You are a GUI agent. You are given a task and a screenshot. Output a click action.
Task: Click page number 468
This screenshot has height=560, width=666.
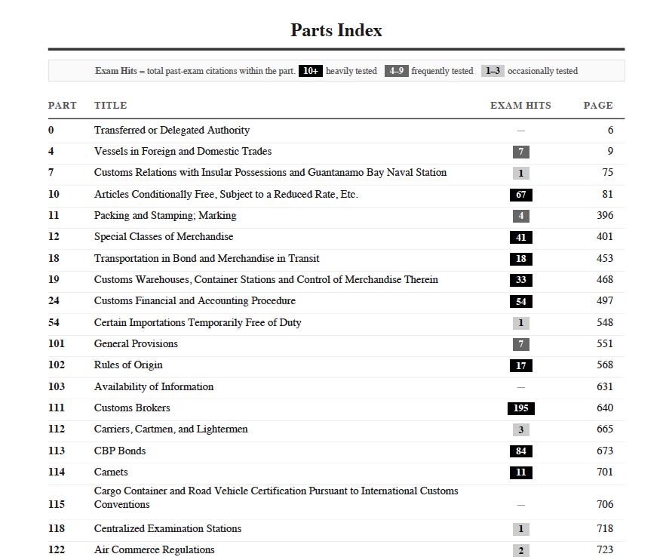(x=605, y=279)
